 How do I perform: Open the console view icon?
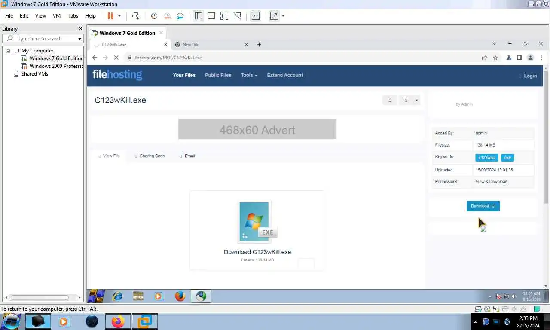click(x=255, y=16)
